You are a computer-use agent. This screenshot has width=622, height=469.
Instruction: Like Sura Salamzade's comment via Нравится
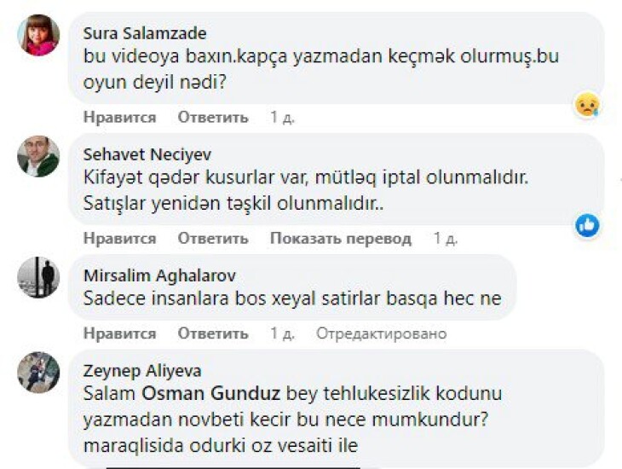pyautogui.click(x=119, y=118)
